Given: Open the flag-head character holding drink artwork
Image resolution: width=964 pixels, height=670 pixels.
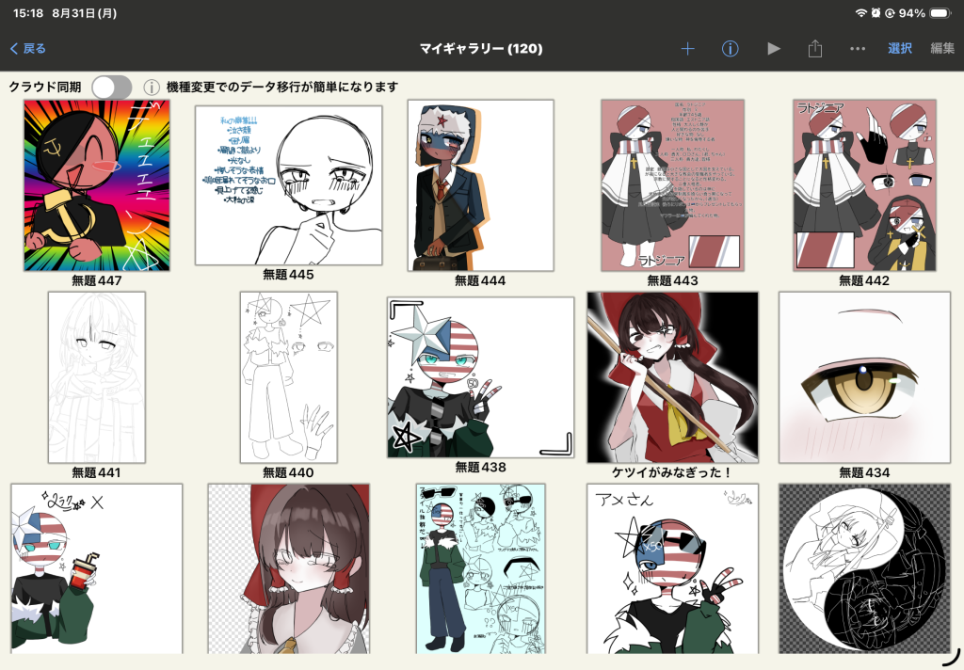Looking at the screenshot, I should tap(97, 568).
